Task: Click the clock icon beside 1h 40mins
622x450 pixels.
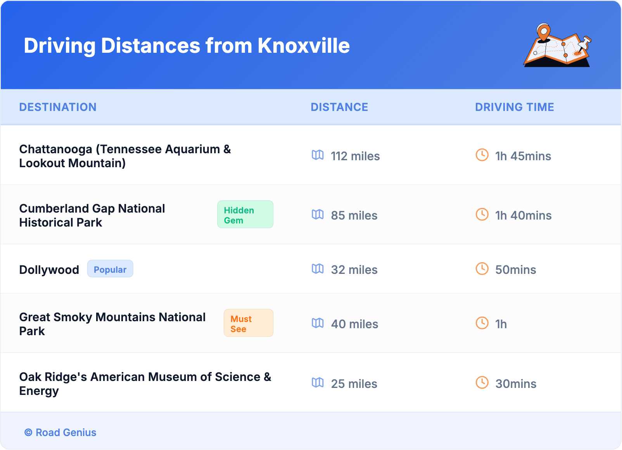Action: (x=482, y=215)
